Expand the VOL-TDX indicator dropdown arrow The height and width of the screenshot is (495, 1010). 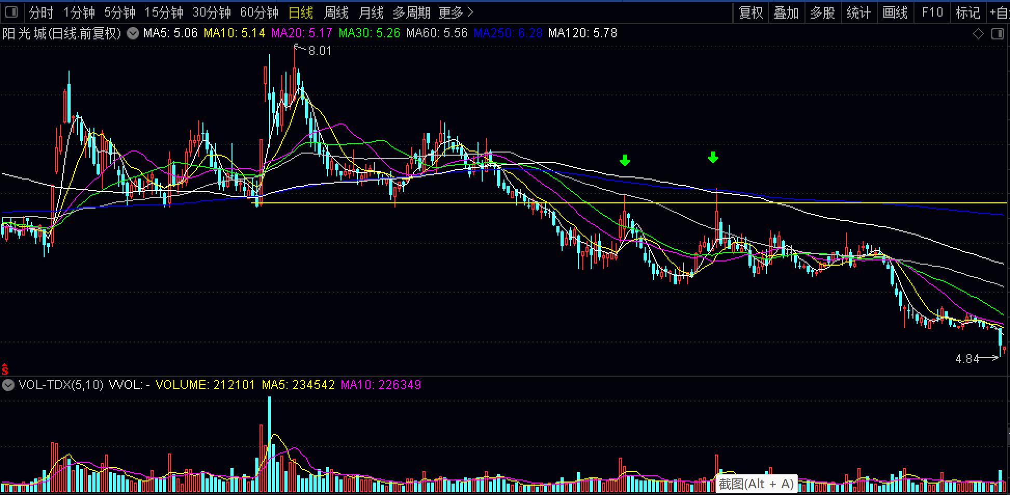(x=8, y=385)
